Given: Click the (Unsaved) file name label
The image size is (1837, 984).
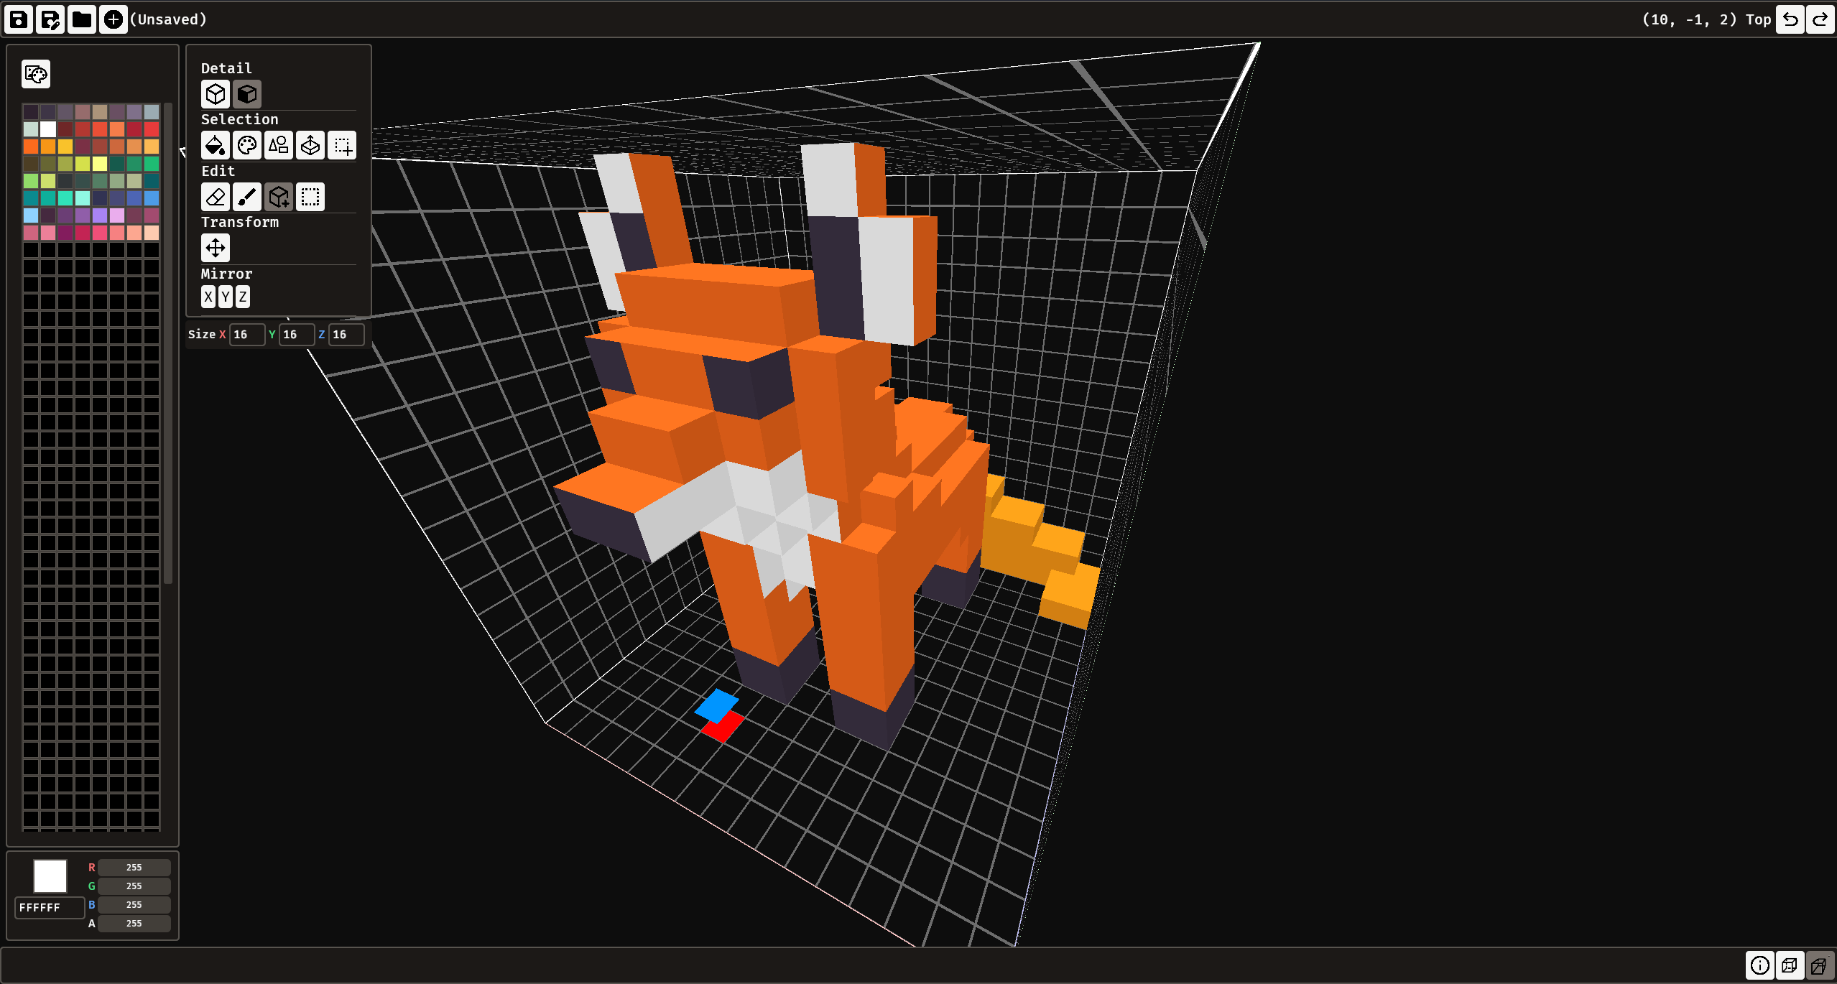Looking at the screenshot, I should pos(168,19).
